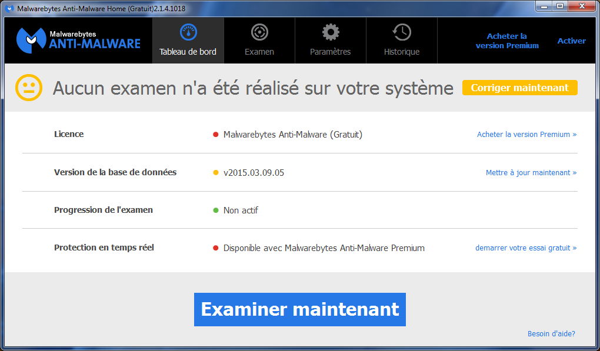Open the Examen scan target icon
Image resolution: width=600 pixels, height=351 pixels.
259,31
